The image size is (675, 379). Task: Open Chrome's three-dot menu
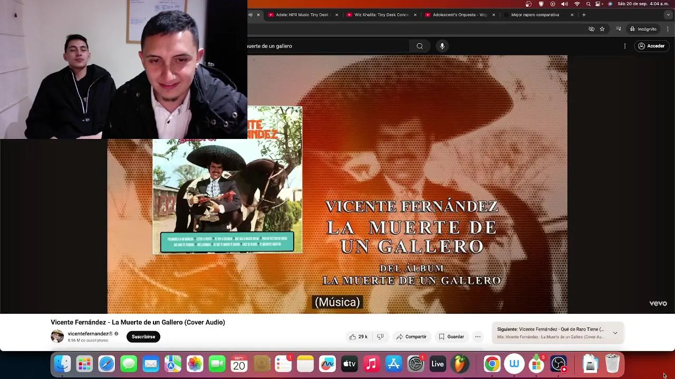(668, 29)
